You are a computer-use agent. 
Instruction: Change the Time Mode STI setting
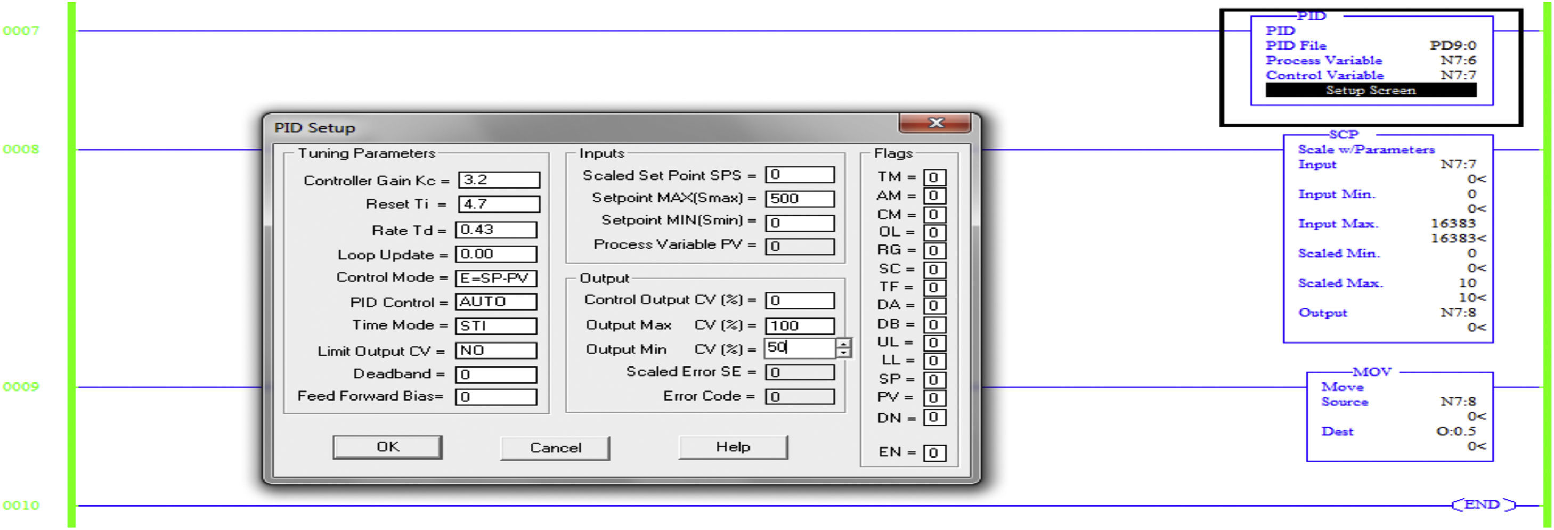[x=496, y=326]
